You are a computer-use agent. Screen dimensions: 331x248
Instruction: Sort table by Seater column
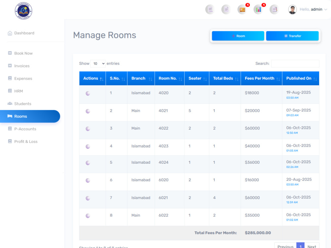(197, 78)
